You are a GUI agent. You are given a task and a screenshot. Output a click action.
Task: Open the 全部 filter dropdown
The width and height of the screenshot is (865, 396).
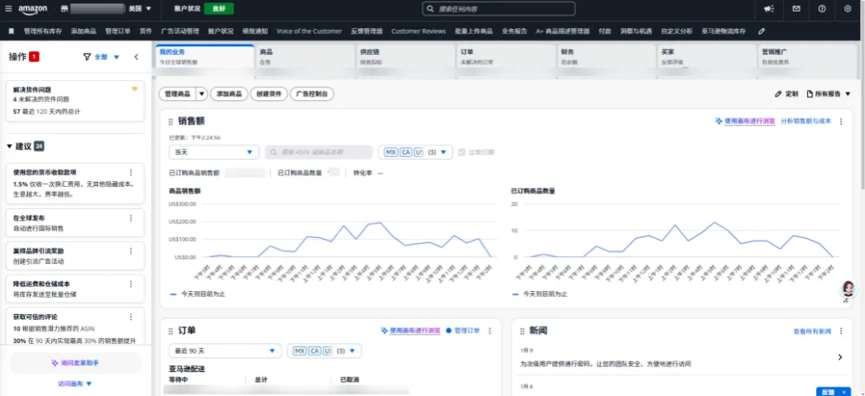tap(107, 57)
